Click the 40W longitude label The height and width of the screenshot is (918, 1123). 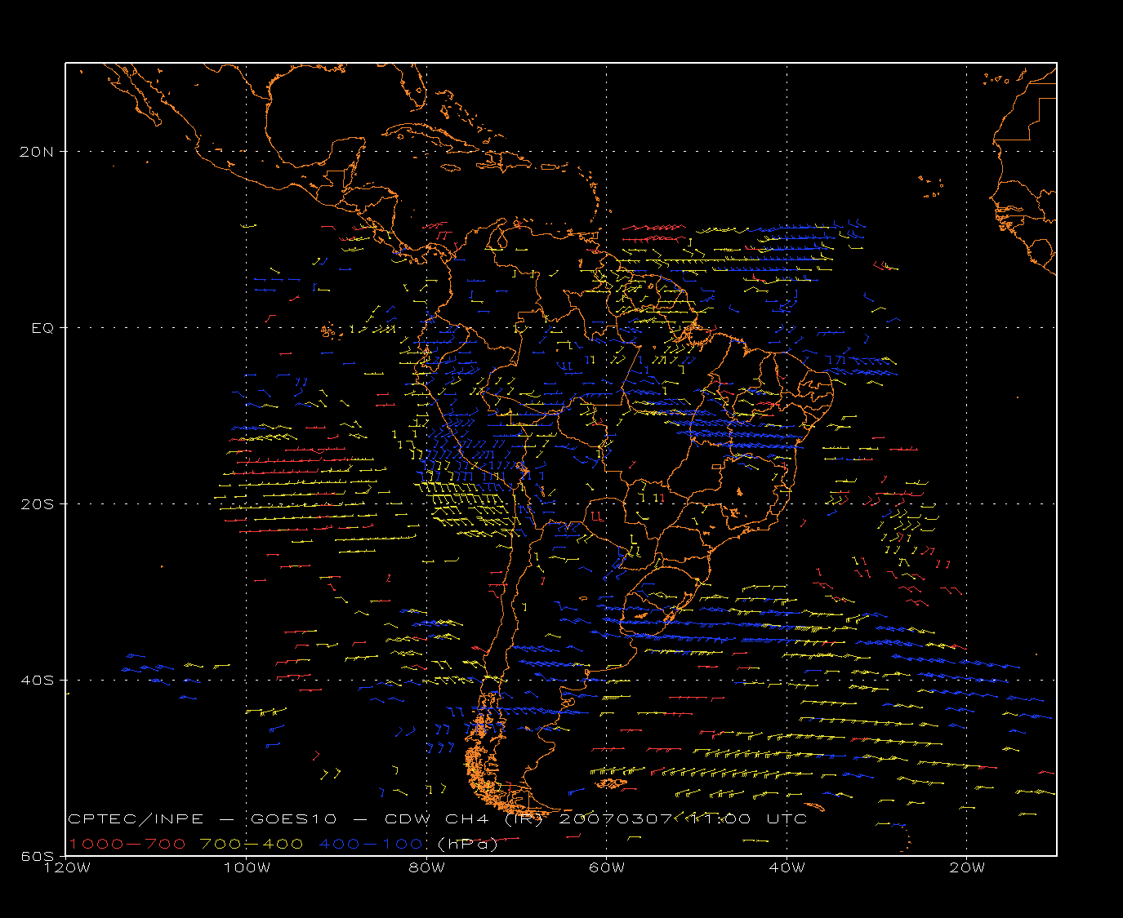tap(787, 868)
